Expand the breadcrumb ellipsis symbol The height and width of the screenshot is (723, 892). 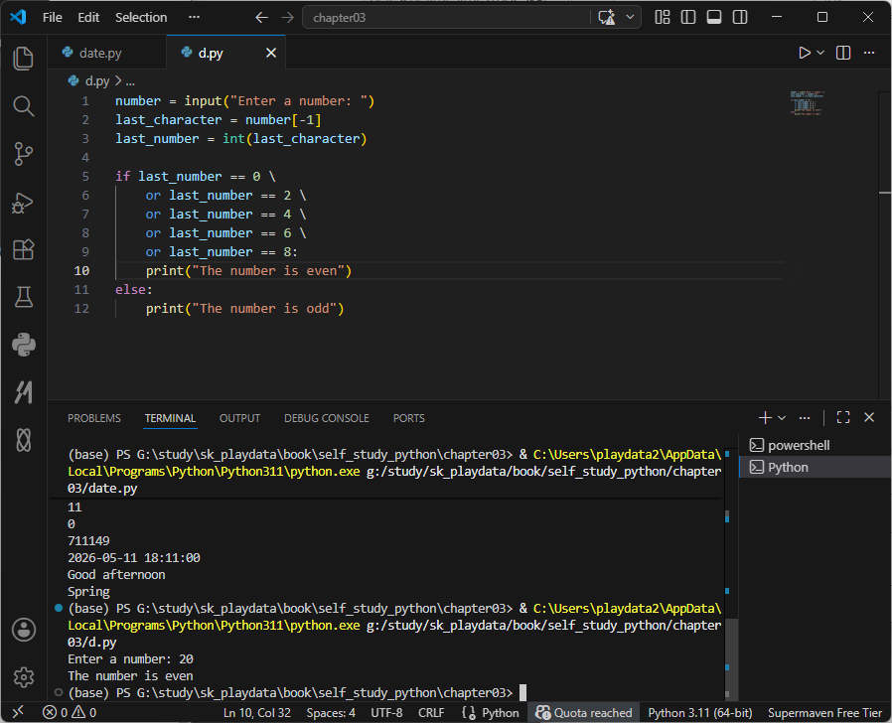[130, 81]
